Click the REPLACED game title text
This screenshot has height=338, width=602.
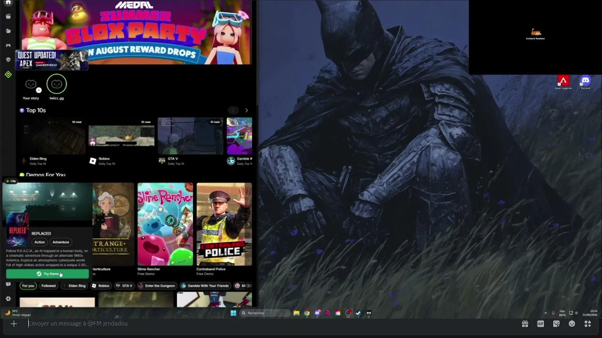pyautogui.click(x=41, y=233)
